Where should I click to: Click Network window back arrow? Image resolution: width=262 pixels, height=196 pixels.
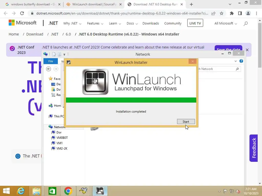(x=48, y=69)
